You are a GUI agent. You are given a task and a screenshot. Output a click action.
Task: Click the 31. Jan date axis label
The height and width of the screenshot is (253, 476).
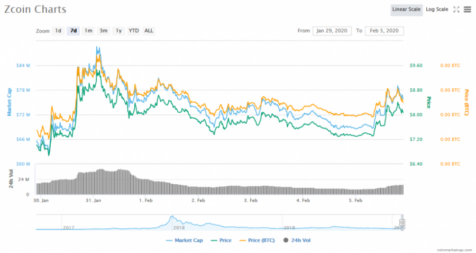click(94, 201)
